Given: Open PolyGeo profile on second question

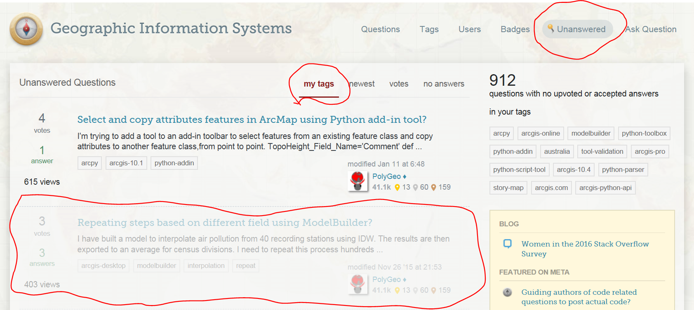Looking at the screenshot, I should coord(386,279).
